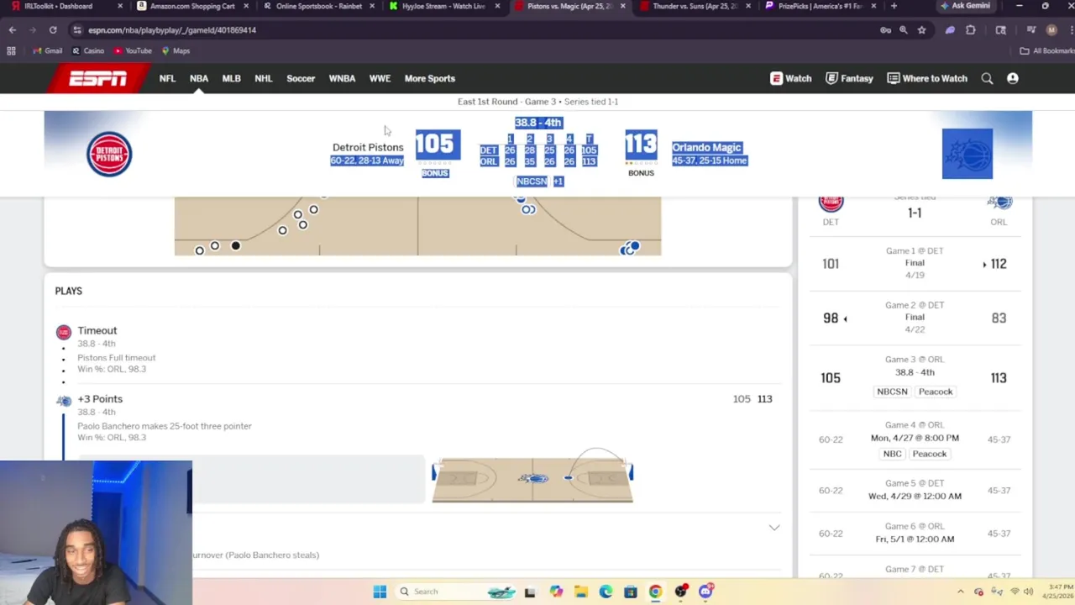Click the Watch link

tap(791, 78)
